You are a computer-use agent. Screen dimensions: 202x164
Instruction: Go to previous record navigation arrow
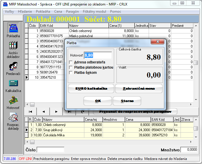43,112
